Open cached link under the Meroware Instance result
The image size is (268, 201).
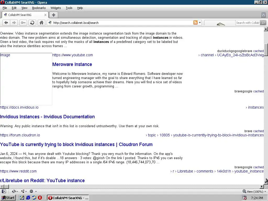click(x=258, y=91)
